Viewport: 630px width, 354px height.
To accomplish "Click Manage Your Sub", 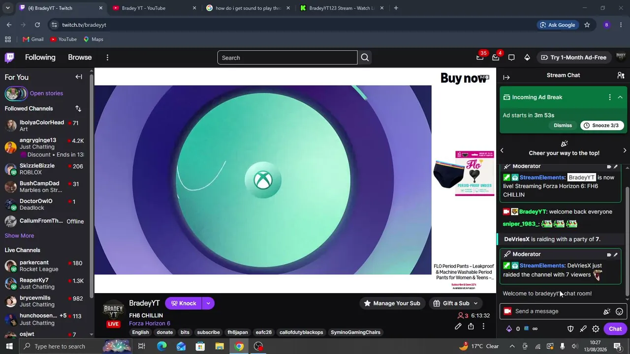I will tap(392, 303).
